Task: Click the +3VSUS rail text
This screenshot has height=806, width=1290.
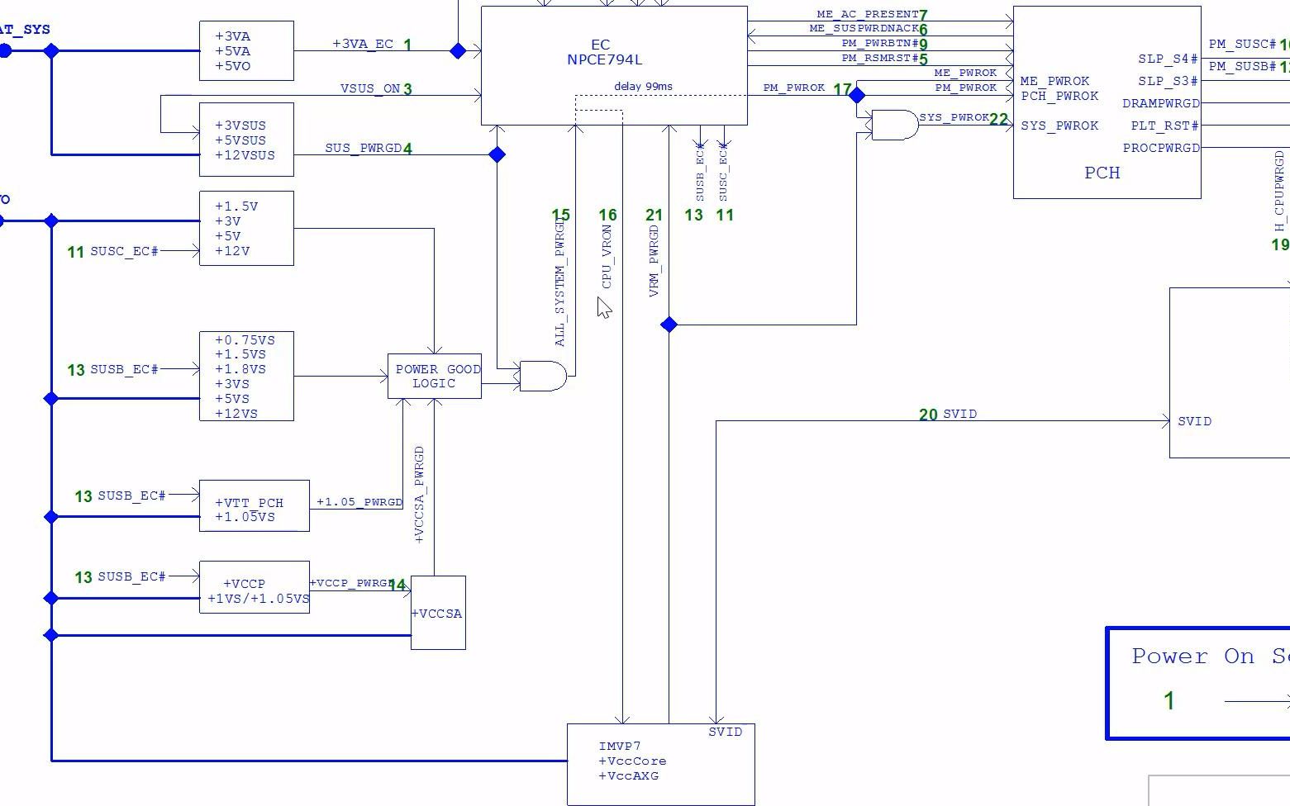Action: 240,126
